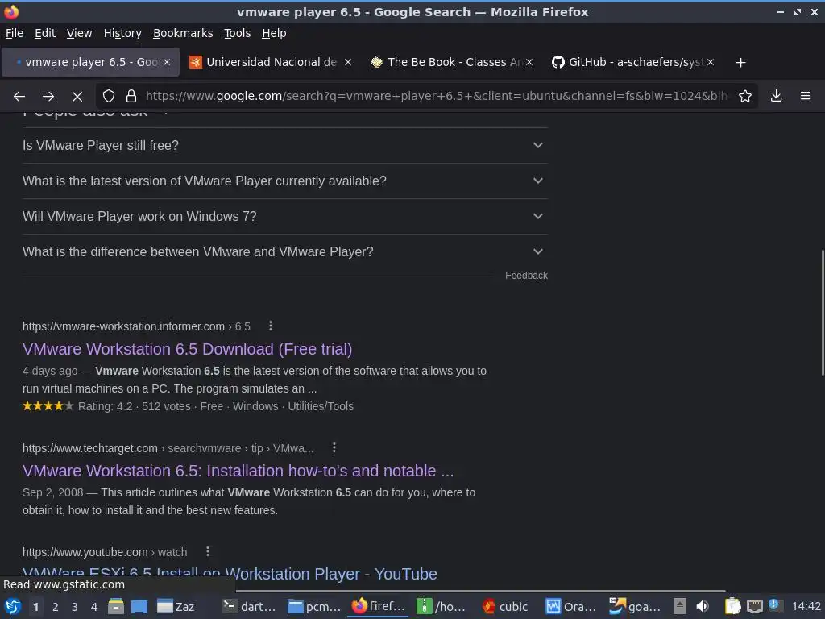This screenshot has height=619, width=825.
Task: Open the Edit menu
Action: (45, 33)
